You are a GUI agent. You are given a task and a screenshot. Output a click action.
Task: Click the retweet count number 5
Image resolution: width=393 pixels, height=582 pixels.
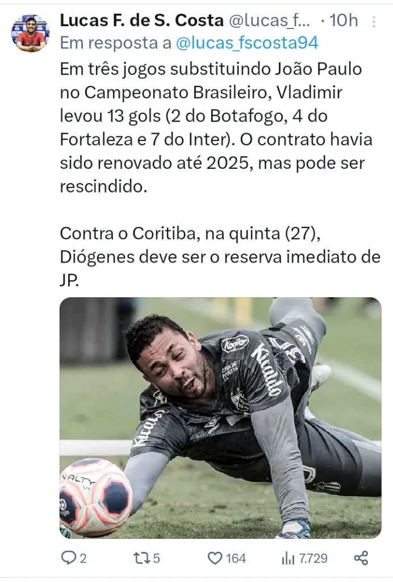(x=156, y=558)
